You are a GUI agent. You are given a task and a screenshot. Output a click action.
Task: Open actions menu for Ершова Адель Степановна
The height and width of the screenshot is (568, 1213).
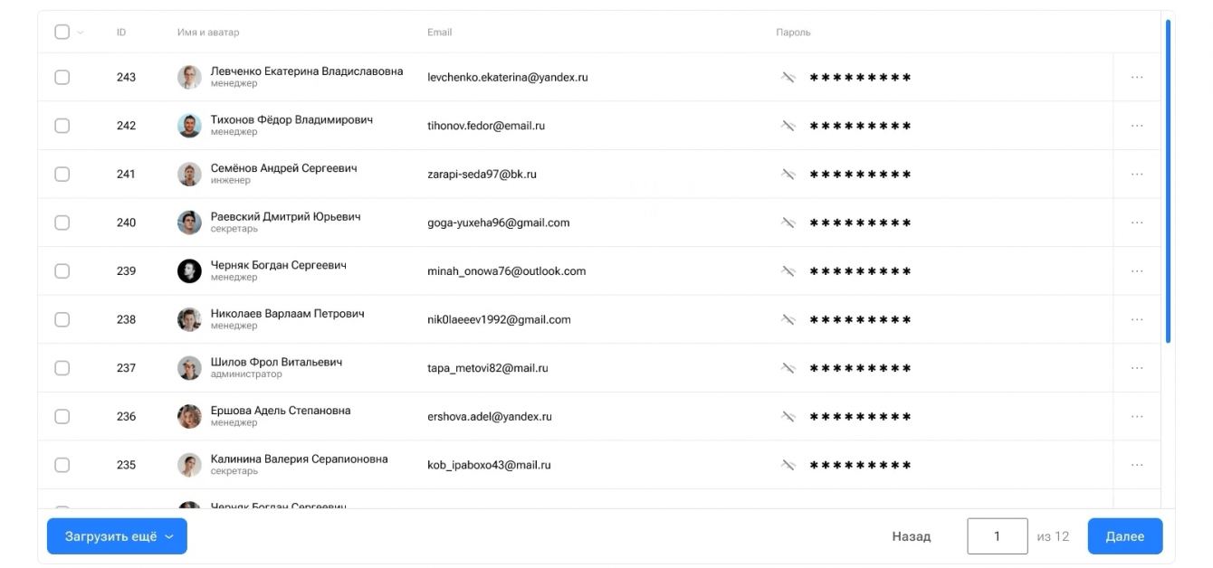pyautogui.click(x=1137, y=416)
